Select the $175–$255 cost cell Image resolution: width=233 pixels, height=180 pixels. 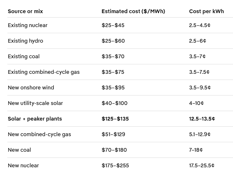point(115,166)
